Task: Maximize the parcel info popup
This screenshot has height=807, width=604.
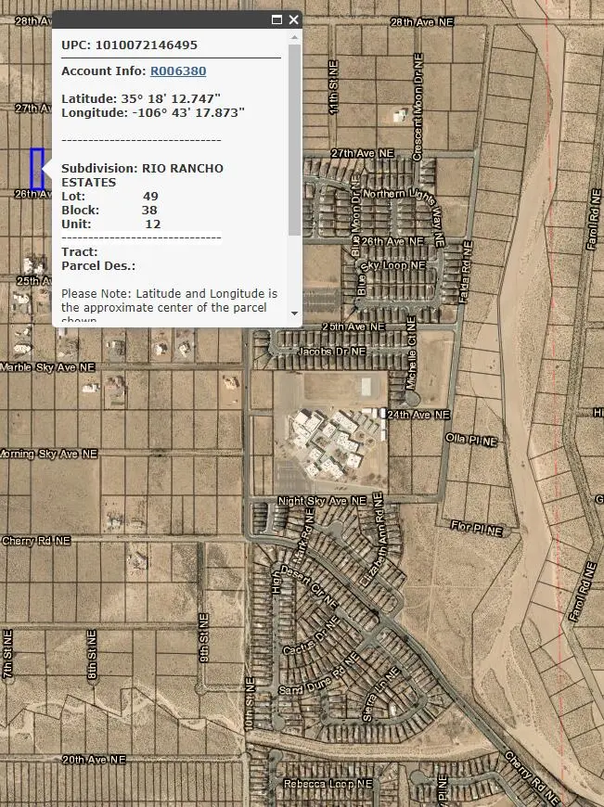Action: coord(276,19)
